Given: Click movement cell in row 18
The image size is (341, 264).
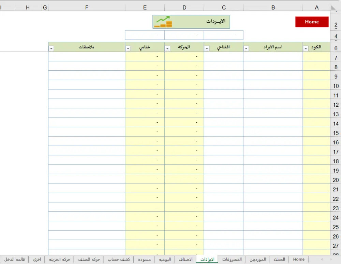Looking at the screenshot, I should click(184, 160).
